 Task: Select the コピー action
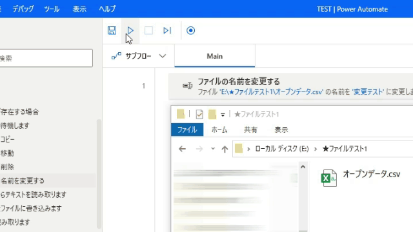click(7, 139)
